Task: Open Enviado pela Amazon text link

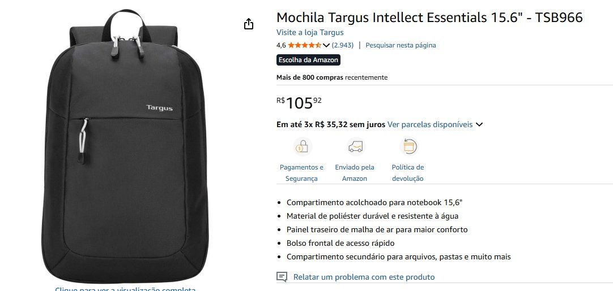Action: click(x=355, y=173)
